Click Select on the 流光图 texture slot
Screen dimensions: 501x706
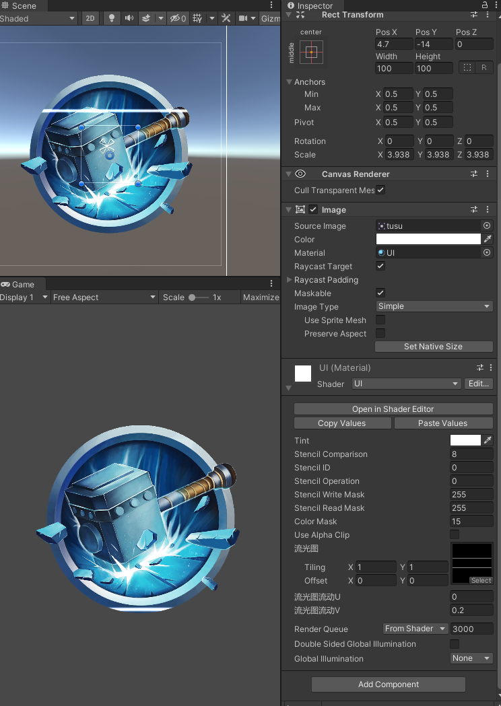coord(481,580)
